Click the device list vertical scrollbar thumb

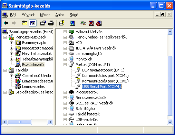click(170, 86)
